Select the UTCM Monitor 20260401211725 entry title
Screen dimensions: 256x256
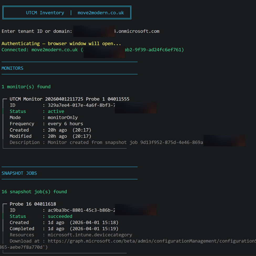tap(69, 99)
